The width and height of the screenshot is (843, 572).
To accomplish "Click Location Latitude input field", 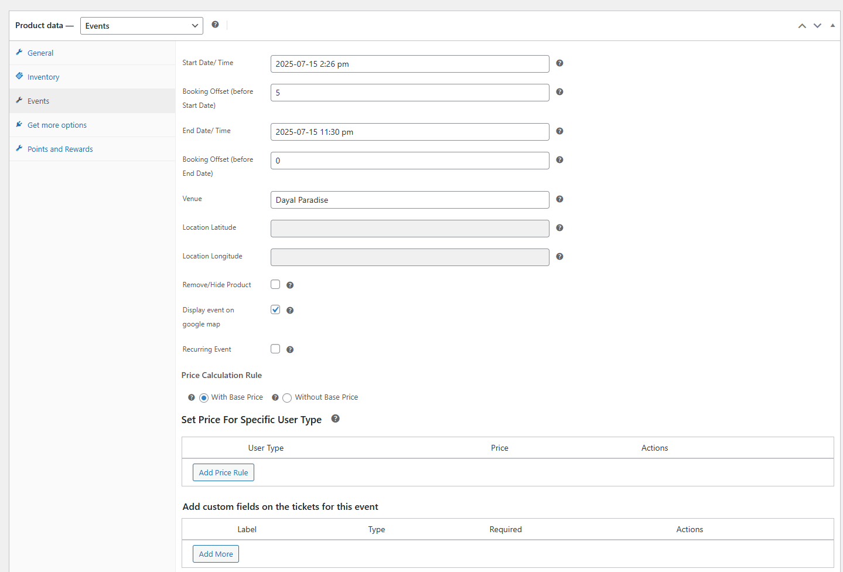I will pos(410,229).
